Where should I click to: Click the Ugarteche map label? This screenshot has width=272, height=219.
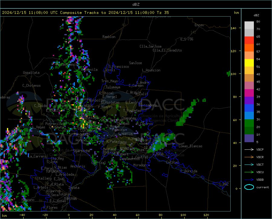coord(82,151)
